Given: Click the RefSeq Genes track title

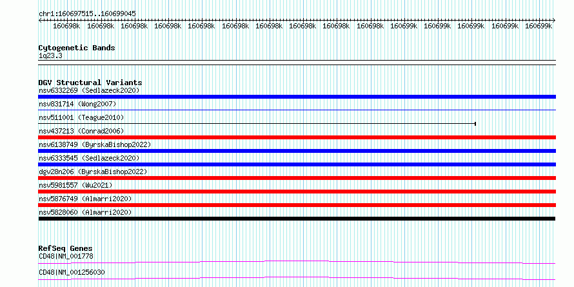Looking at the screenshot, I should pyautogui.click(x=66, y=249).
